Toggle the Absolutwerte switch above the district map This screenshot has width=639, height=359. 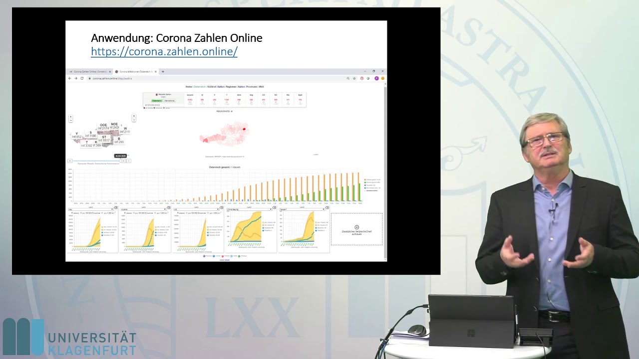pyautogui.click(x=232, y=111)
